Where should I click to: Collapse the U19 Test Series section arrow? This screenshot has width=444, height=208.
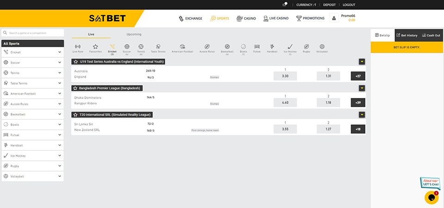click(362, 61)
